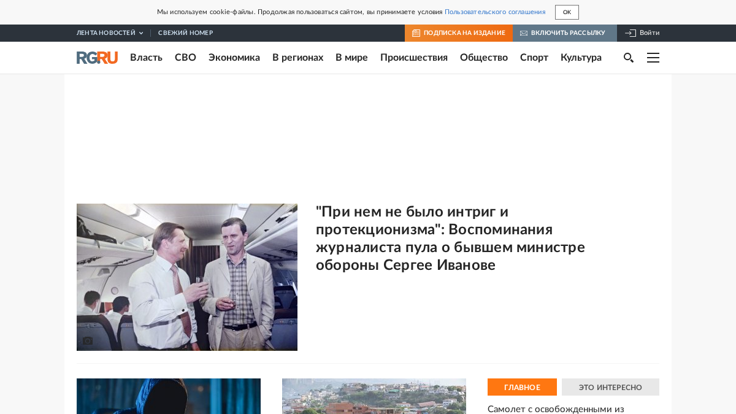Image resolution: width=736 pixels, height=414 pixels.
Task: Accept cookies with OK button
Action: pyautogui.click(x=567, y=12)
